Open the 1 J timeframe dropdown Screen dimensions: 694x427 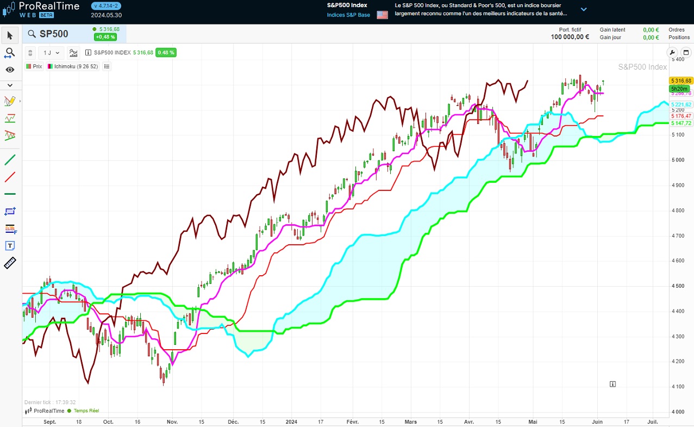[x=52, y=53]
